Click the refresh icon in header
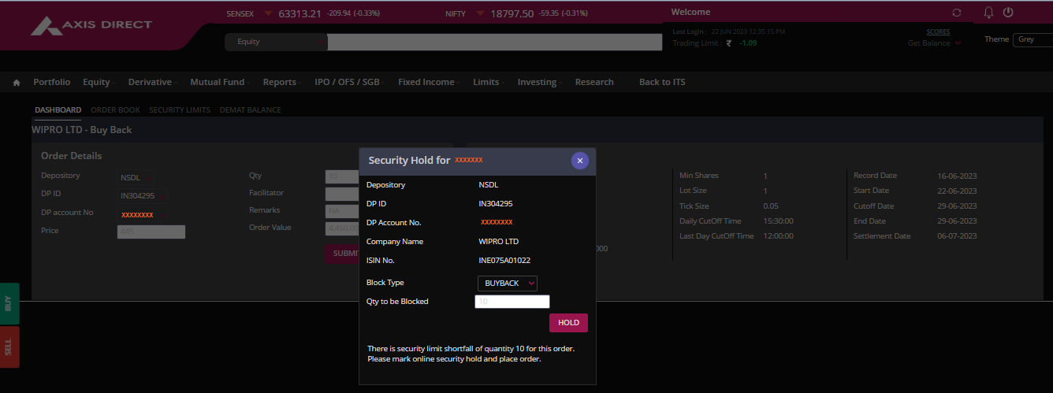This screenshot has height=393, width=1053. (957, 13)
